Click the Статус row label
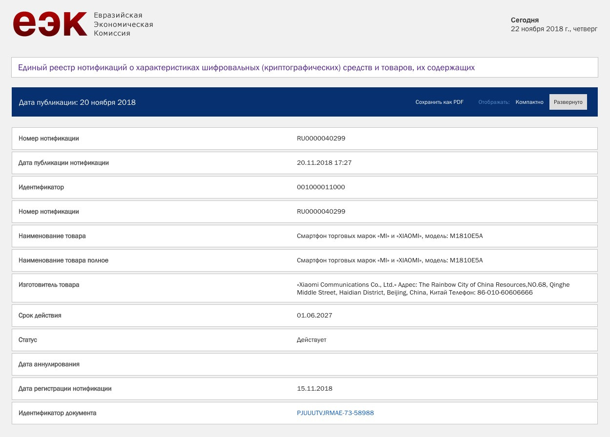610x437 pixels. [28, 340]
